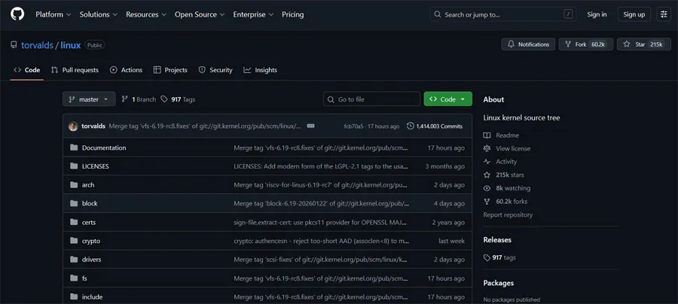
Task: Open the green Code dropdown button
Action: pyautogui.click(x=448, y=99)
